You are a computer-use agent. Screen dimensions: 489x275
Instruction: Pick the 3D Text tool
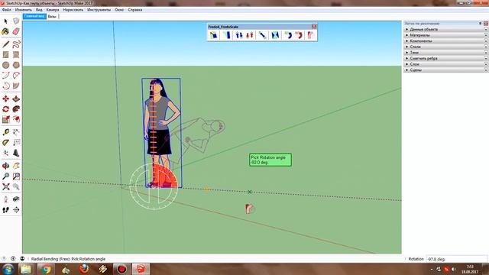coord(16,153)
